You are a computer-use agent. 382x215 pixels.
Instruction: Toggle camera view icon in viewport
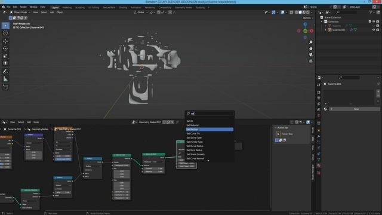tap(310, 55)
